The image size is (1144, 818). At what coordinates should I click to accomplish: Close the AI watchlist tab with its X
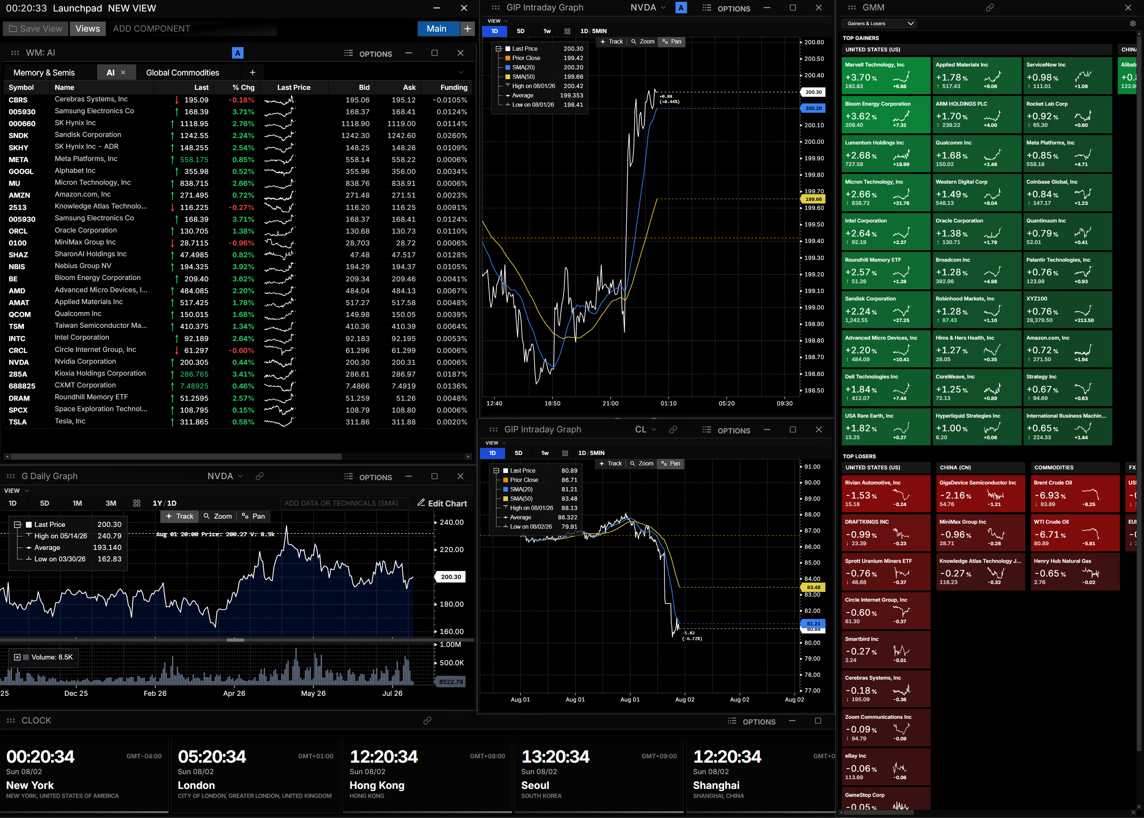coord(123,73)
